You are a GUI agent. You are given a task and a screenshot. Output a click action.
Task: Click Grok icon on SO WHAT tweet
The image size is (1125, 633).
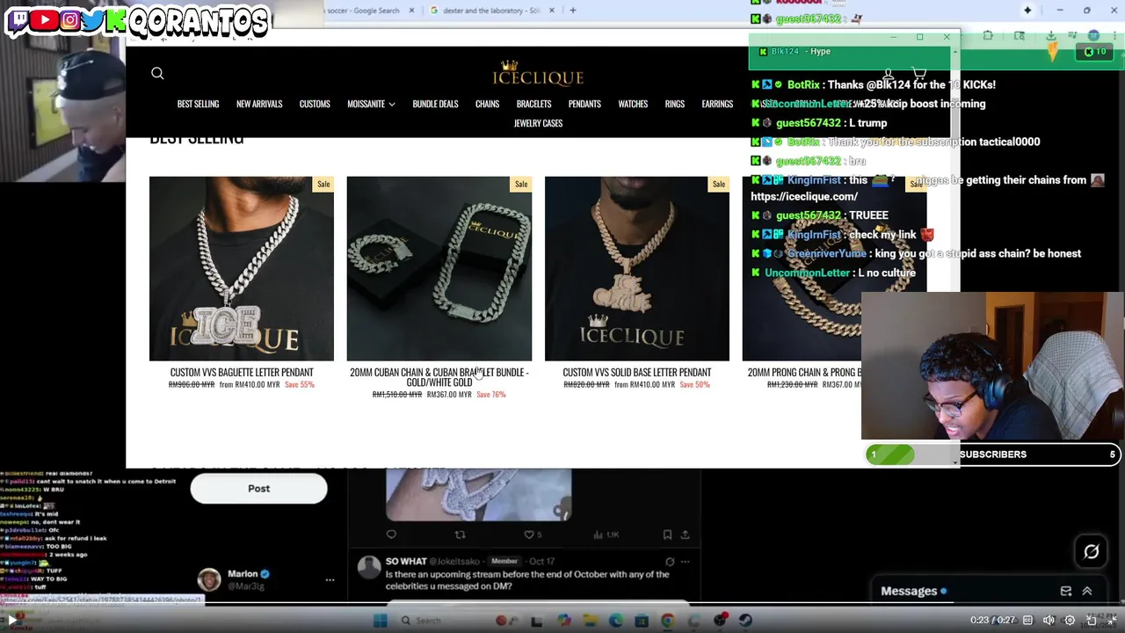[x=670, y=561]
